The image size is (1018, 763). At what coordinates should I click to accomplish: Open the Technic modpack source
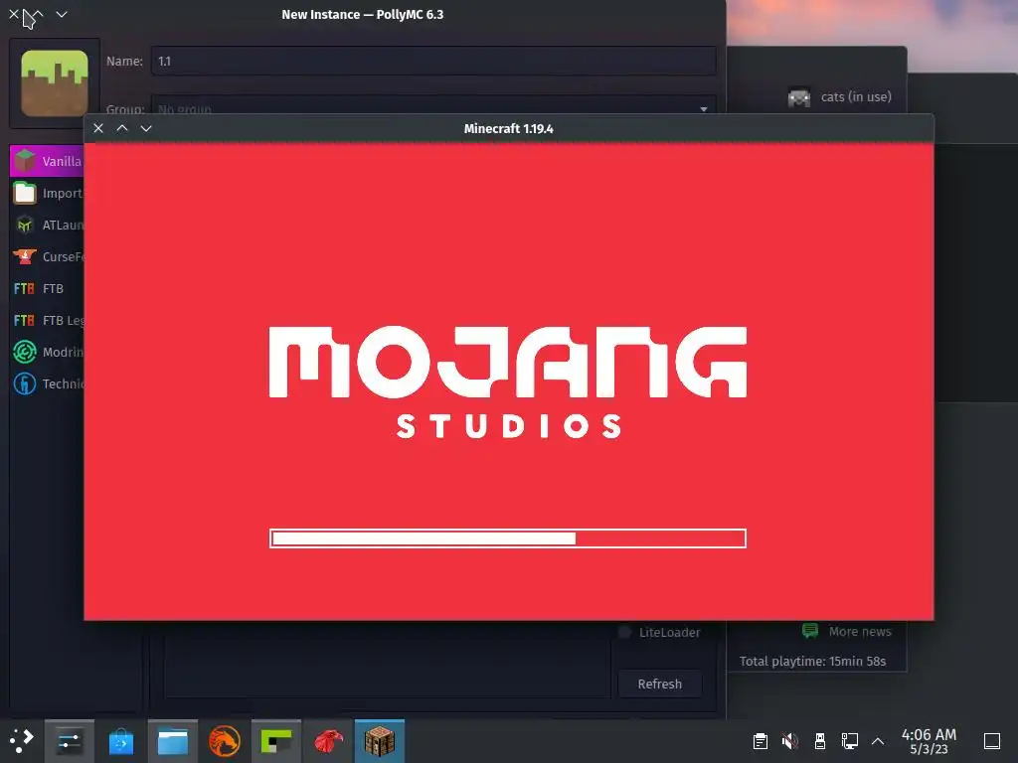pos(47,383)
